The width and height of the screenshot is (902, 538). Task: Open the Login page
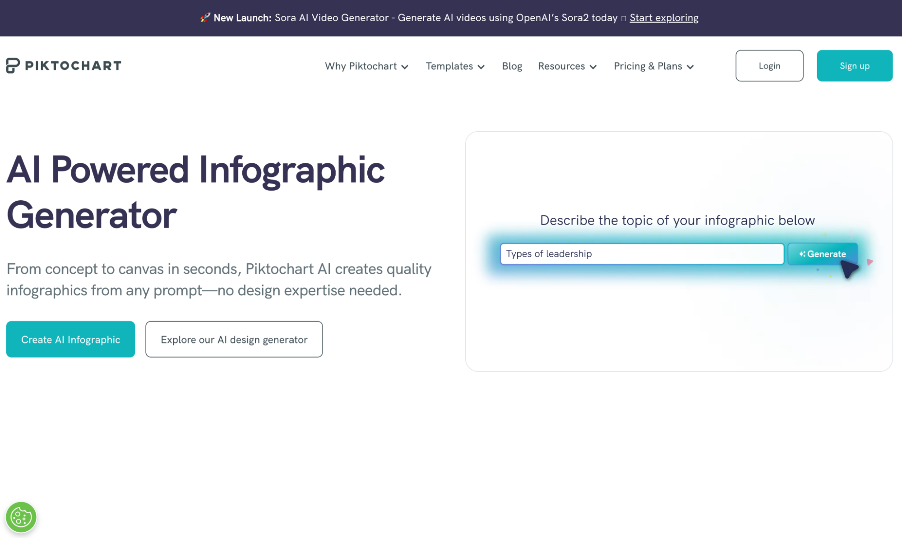[769, 65]
